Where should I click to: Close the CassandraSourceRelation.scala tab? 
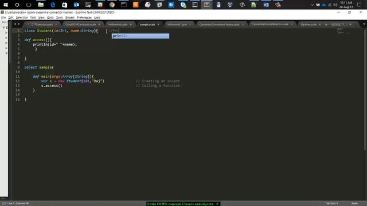coord(291,24)
